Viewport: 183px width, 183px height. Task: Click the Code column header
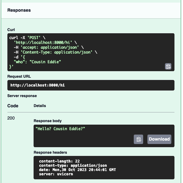(x=13, y=106)
